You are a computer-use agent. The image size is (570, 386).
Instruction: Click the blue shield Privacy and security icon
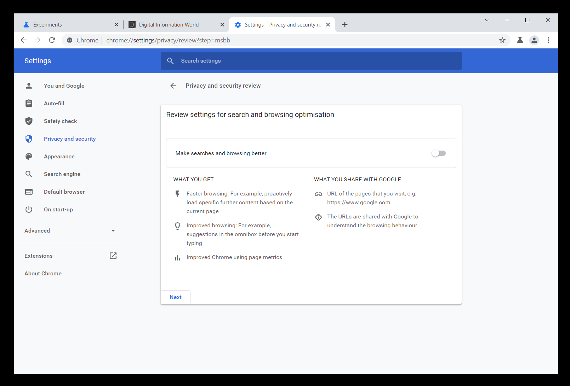[29, 139]
